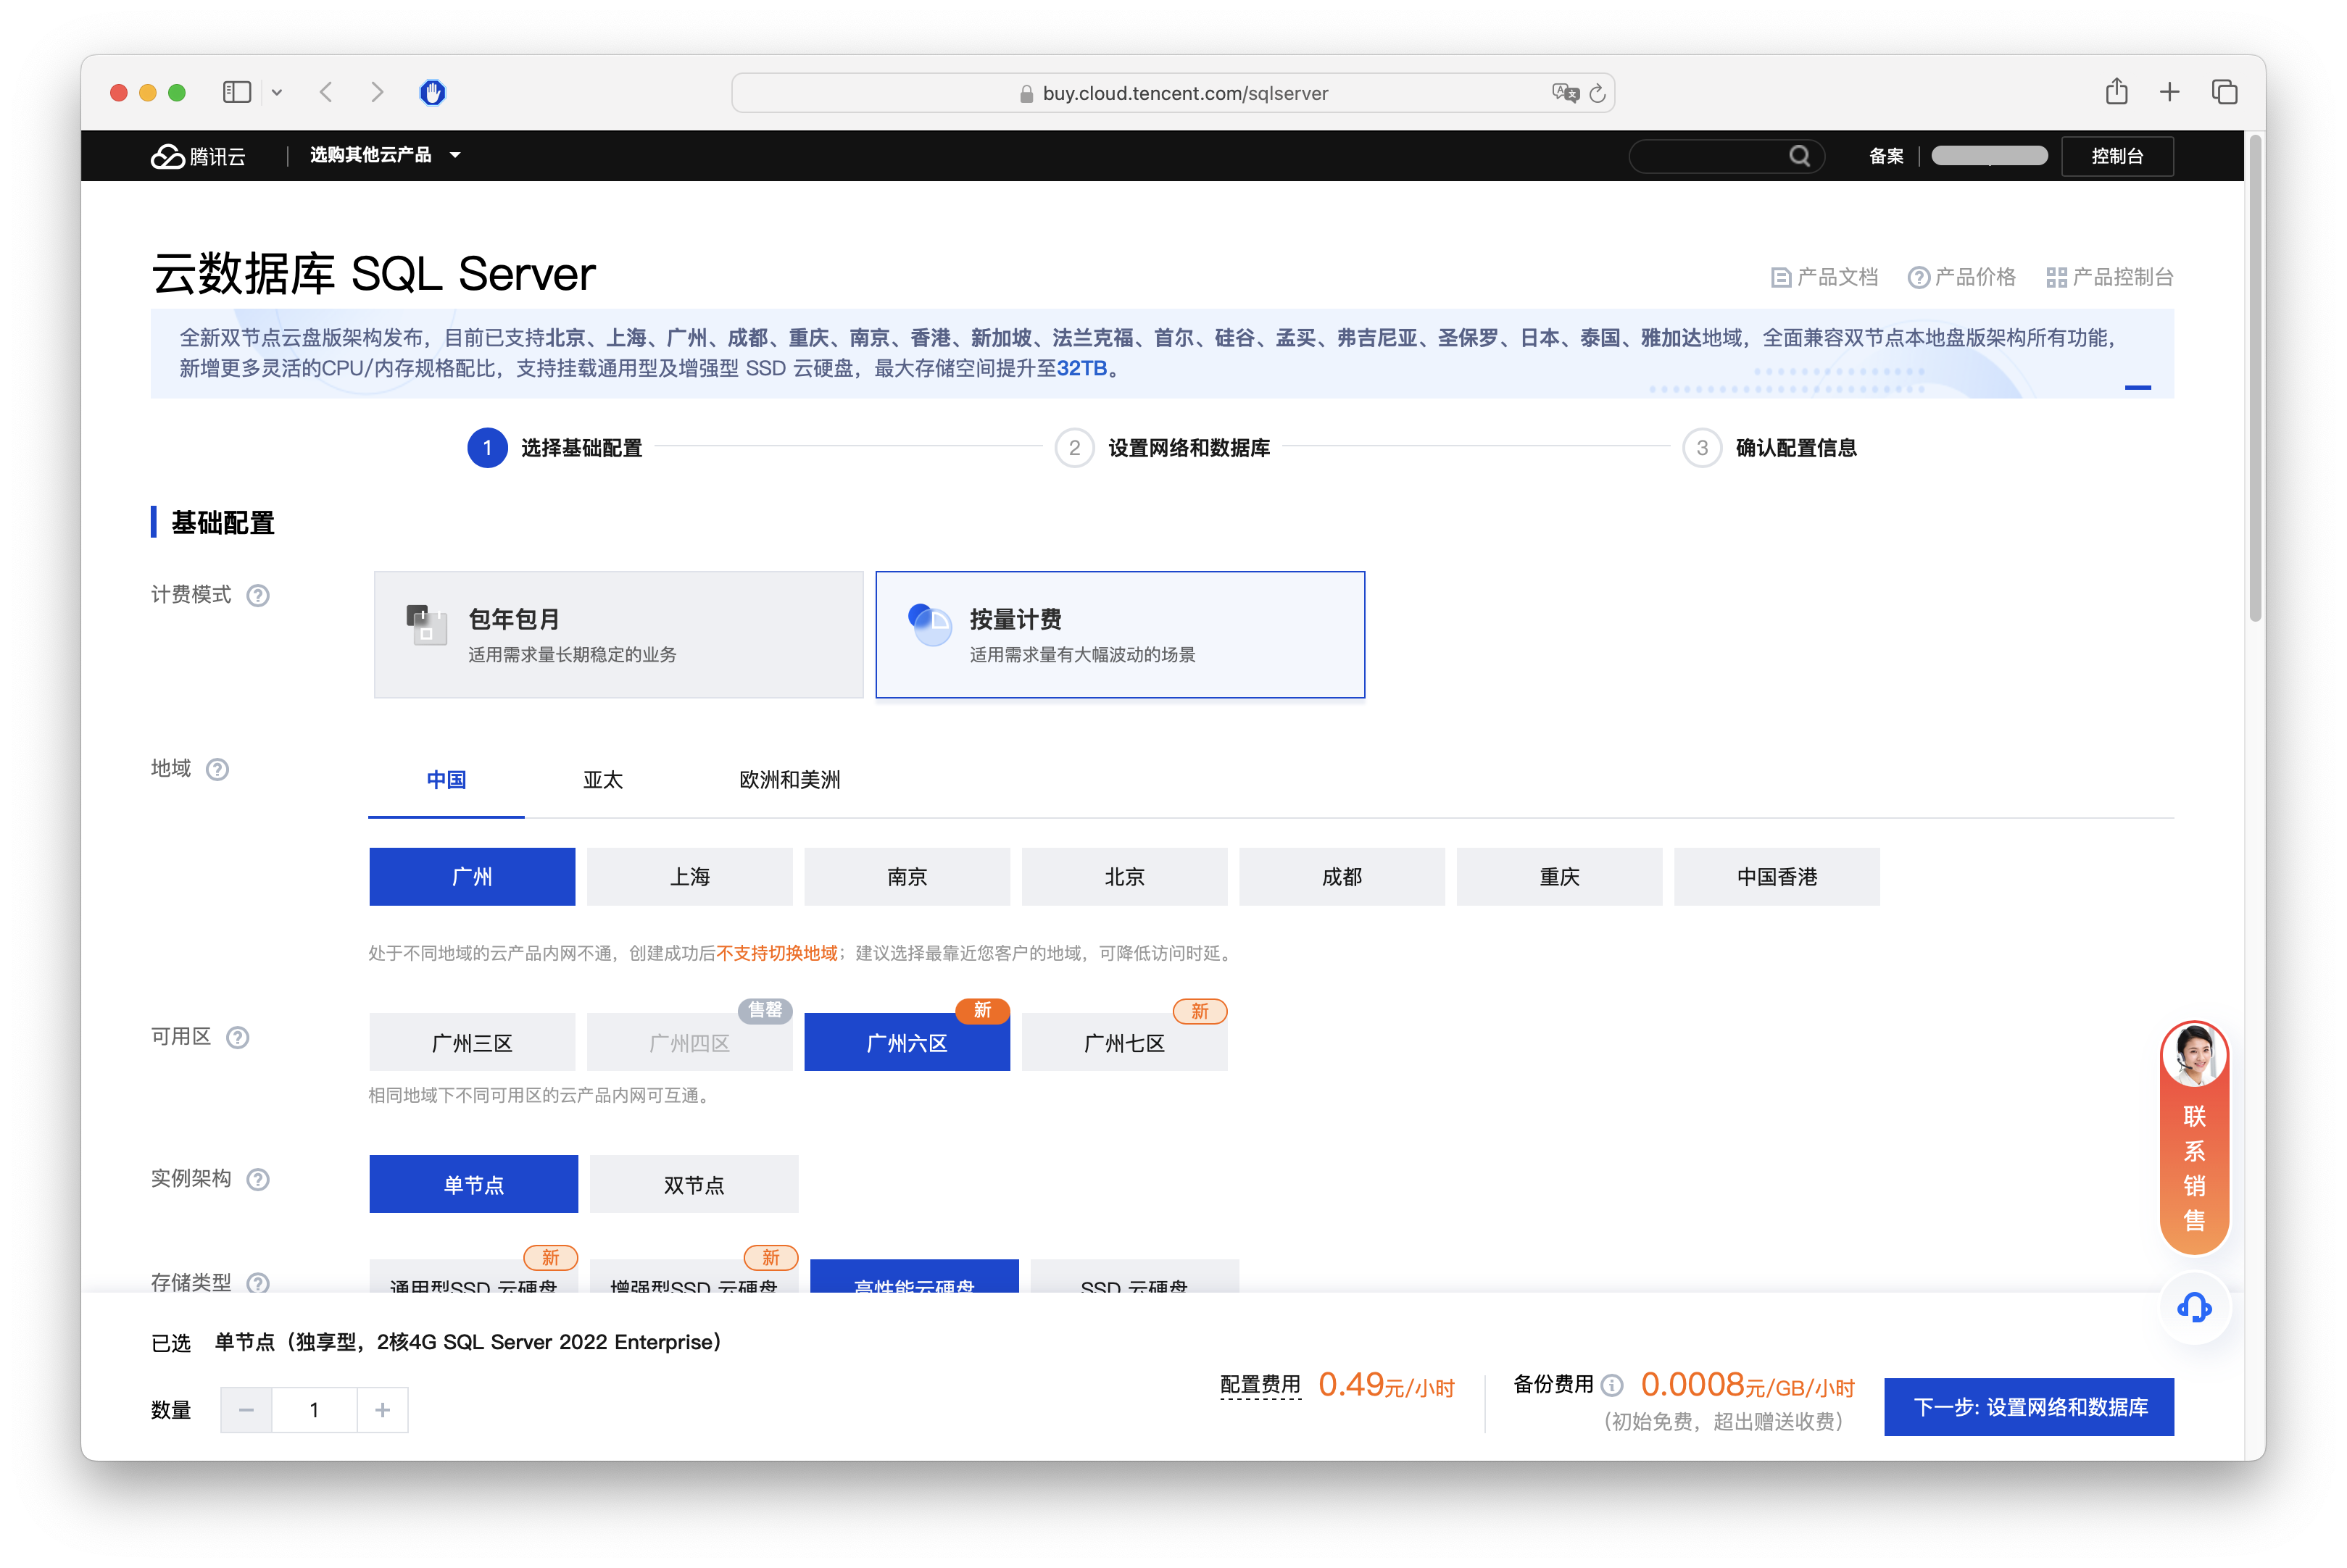Open Safari sidebar options chevron

tap(277, 93)
